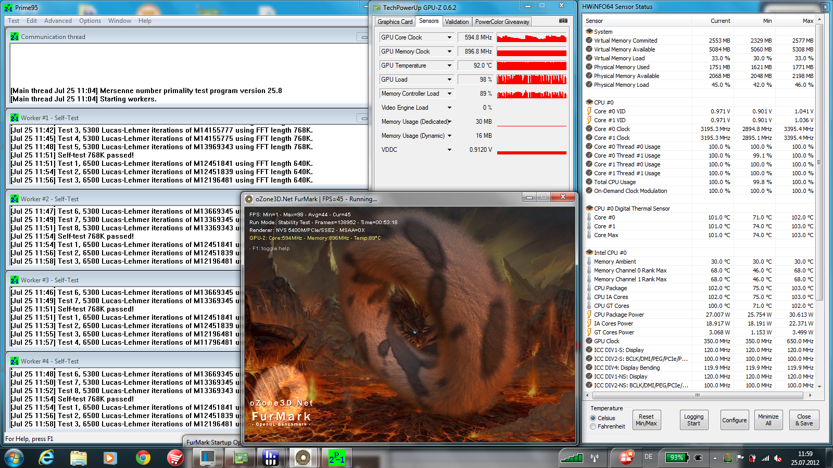Screen dimensions: 833x468
Task: Open the GPU Load sensor dropdown
Action: pyautogui.click(x=449, y=80)
